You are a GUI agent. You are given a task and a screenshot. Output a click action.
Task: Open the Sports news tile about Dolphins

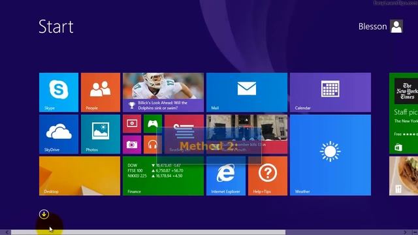163,92
